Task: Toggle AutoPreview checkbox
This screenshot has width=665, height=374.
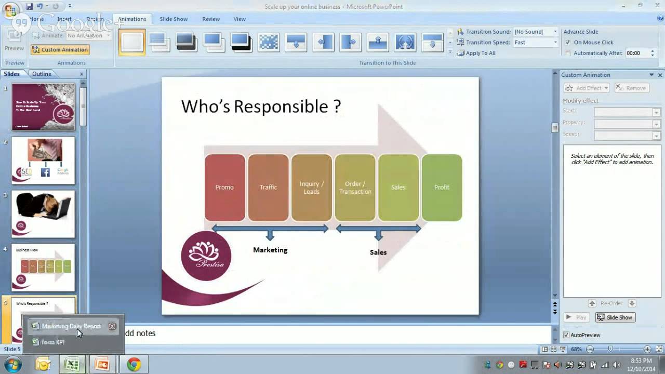Action: pyautogui.click(x=566, y=335)
